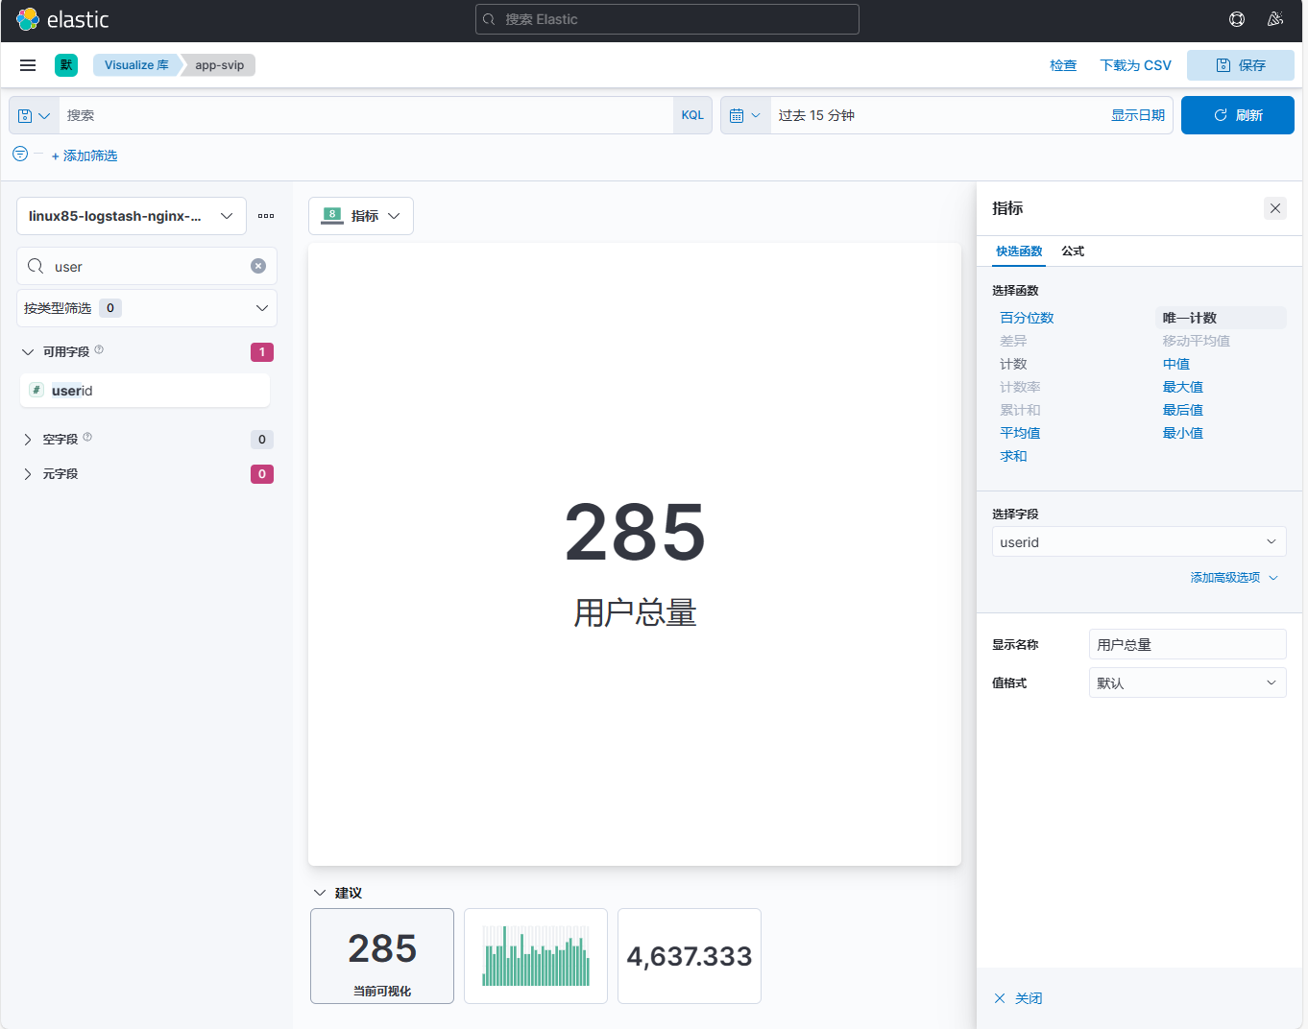1308x1029 pixels.
Task: Click 下载为 CSV link
Action: [1135, 65]
